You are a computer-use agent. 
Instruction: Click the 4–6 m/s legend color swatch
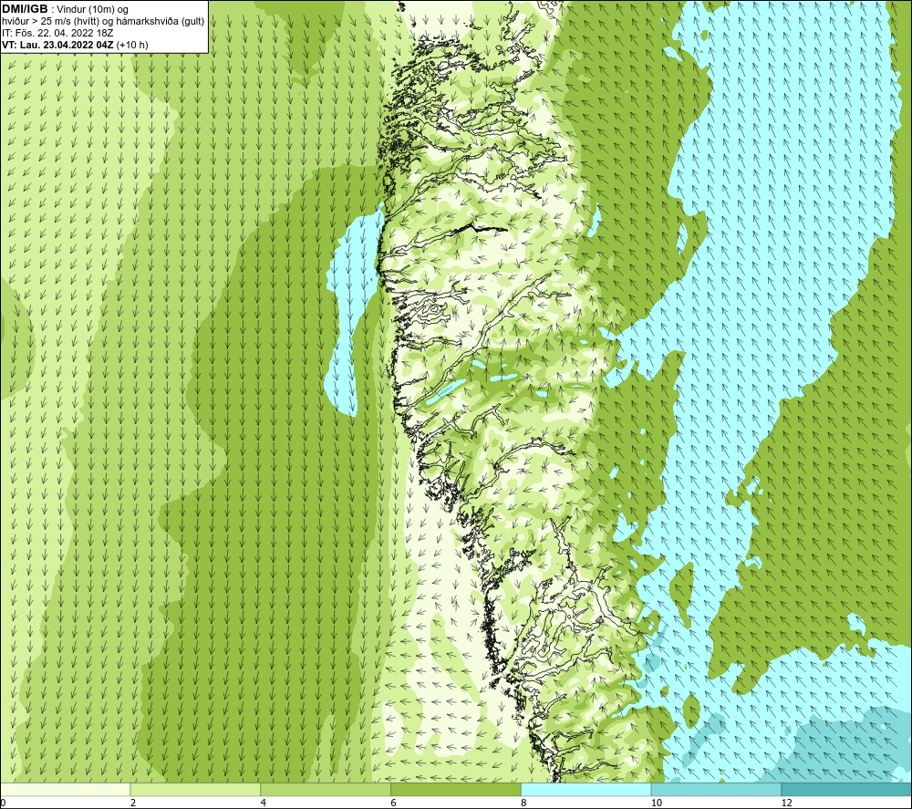[x=326, y=790]
